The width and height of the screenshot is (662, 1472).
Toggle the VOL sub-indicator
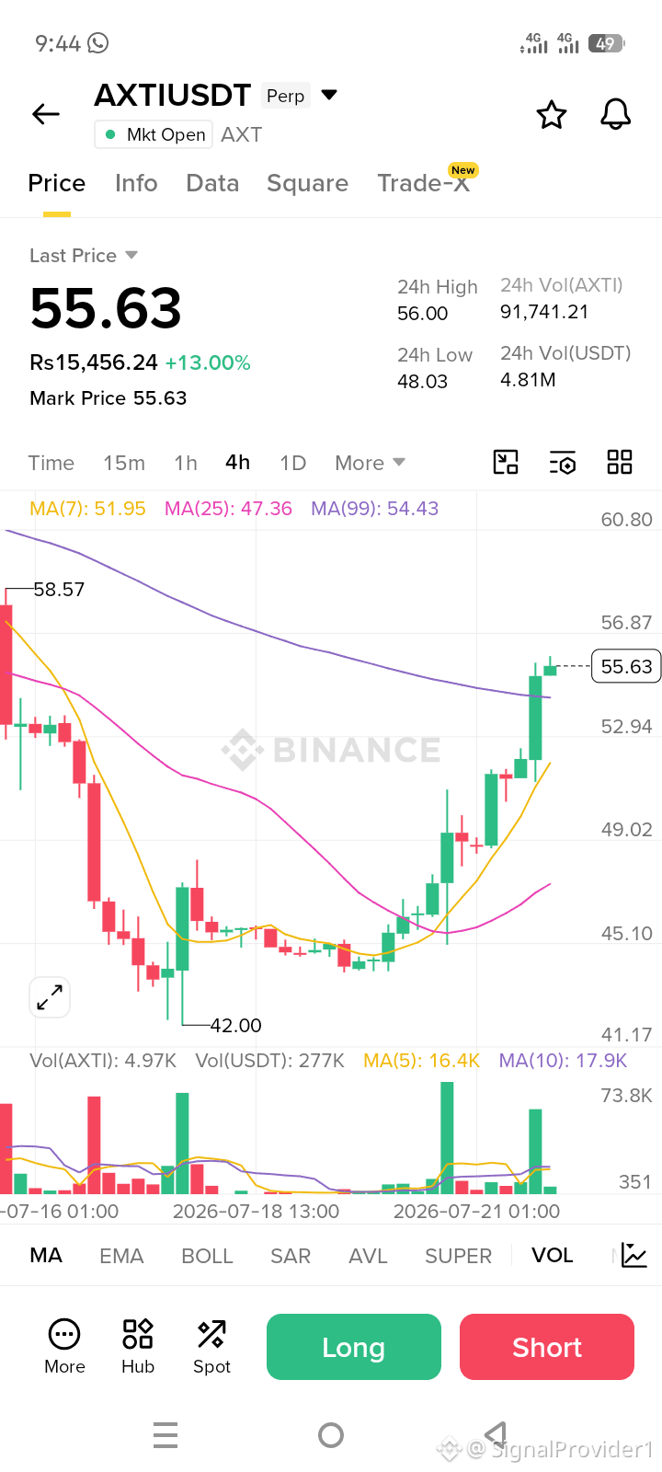[x=552, y=1255]
